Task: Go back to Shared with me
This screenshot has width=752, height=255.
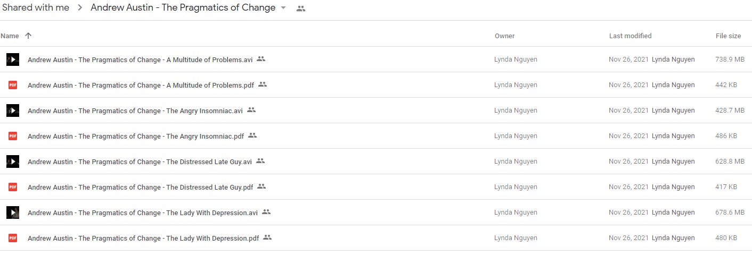Action: click(x=35, y=8)
